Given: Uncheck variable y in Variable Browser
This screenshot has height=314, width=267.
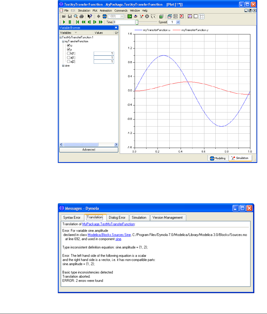Looking at the screenshot, I should point(69,49).
